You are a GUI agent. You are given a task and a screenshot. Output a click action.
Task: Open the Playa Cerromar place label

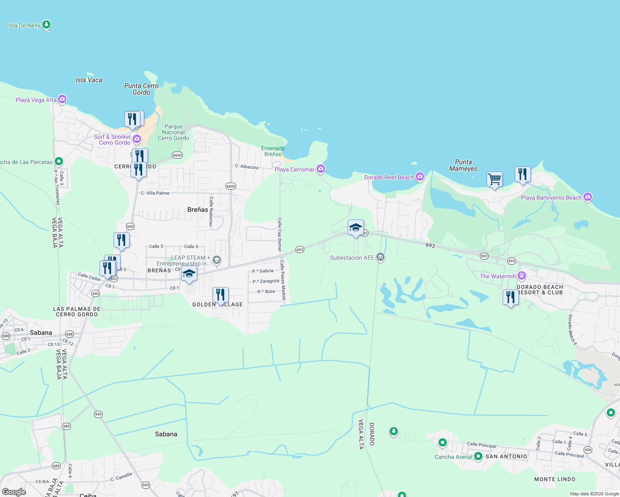(x=295, y=169)
